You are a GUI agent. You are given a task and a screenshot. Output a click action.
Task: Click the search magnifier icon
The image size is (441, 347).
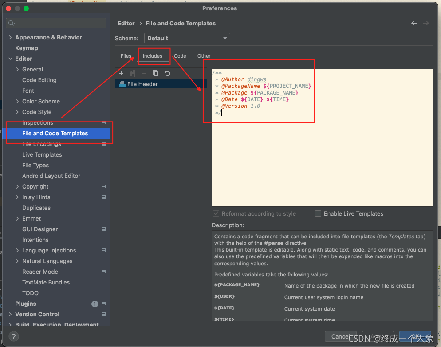pyautogui.click(x=12, y=23)
